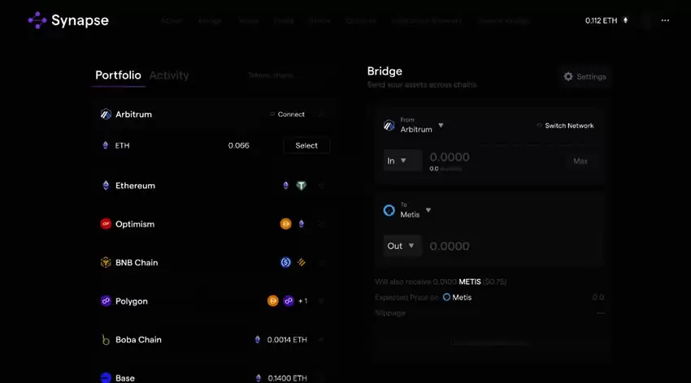Click the From amount input field
This screenshot has width=691, height=383.
(x=488, y=157)
